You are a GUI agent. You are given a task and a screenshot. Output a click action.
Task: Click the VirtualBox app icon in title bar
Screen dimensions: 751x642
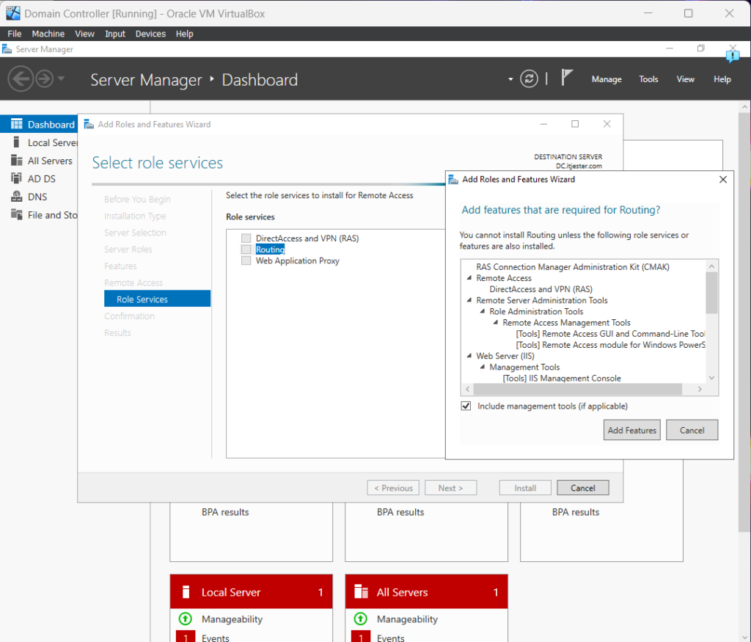(x=13, y=13)
